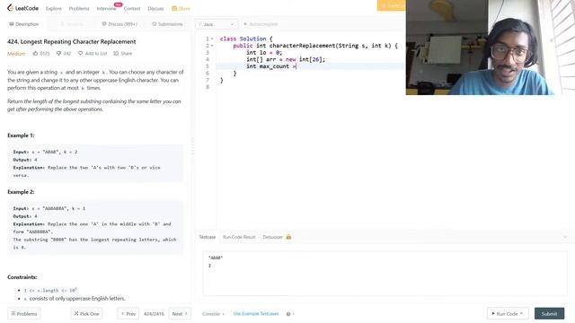Click the thumbs up like icon
575x323 pixels.
click(x=35, y=54)
